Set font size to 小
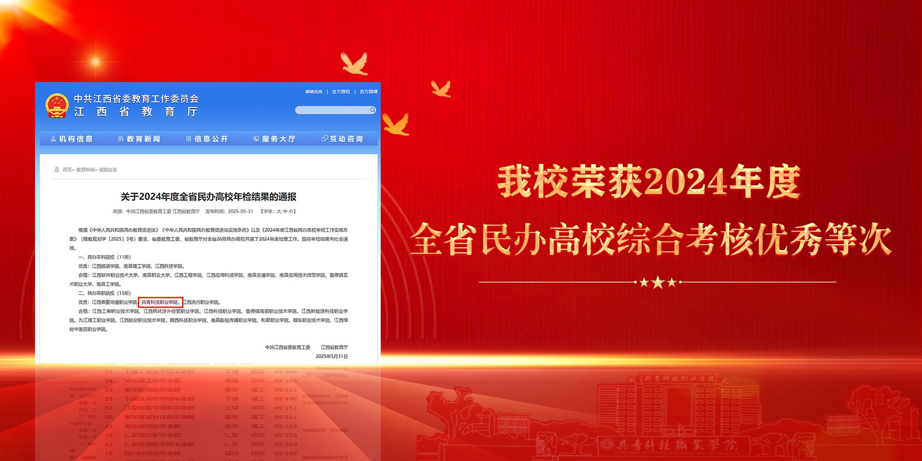The image size is (922, 461). [x=291, y=212]
